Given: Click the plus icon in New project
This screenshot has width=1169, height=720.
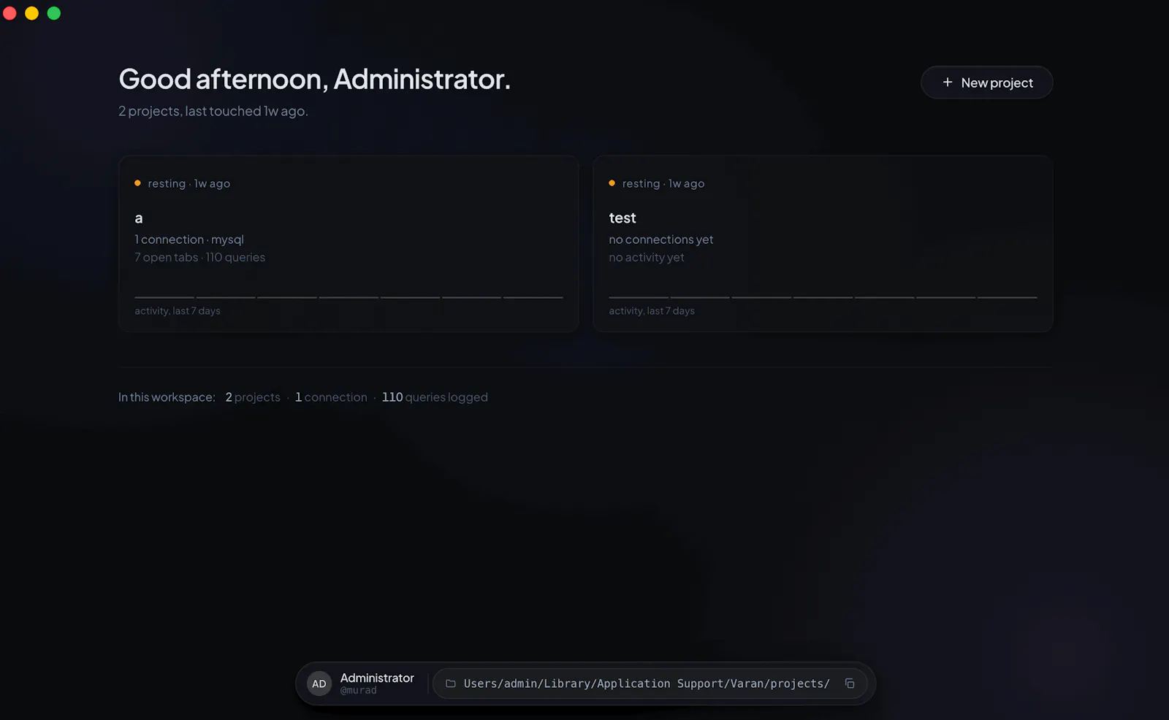Looking at the screenshot, I should (948, 83).
